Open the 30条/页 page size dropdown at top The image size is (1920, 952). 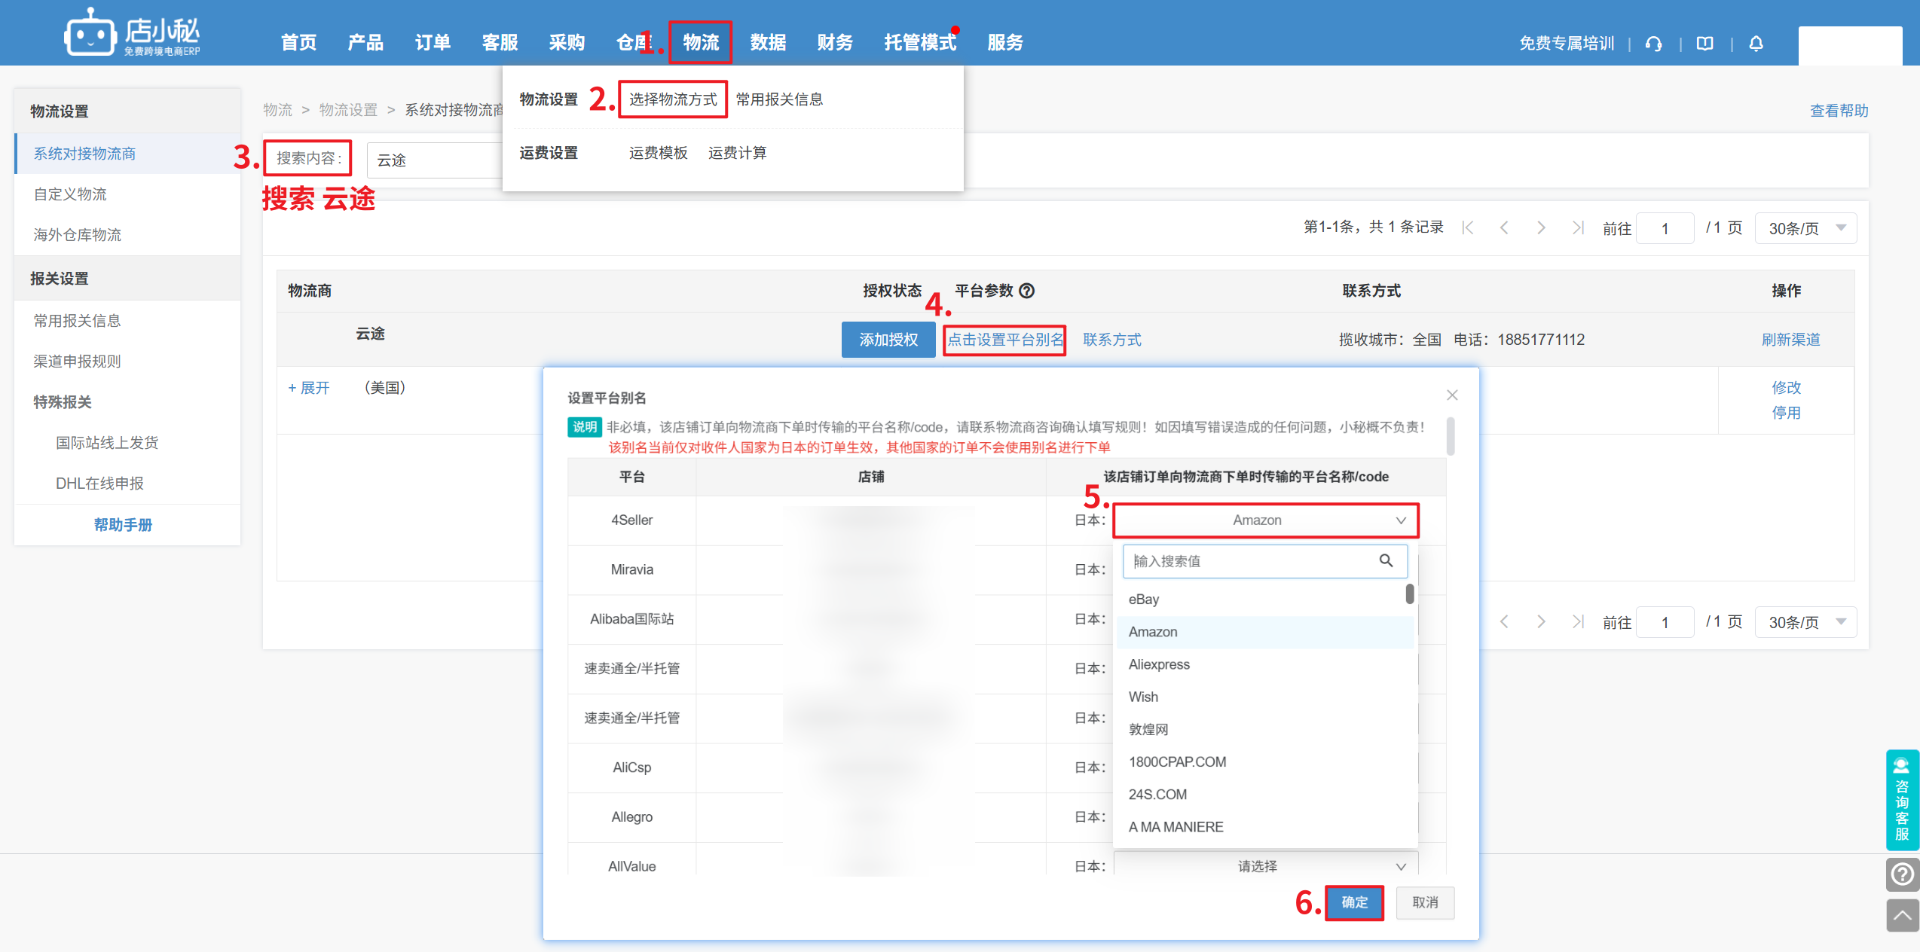click(1805, 227)
